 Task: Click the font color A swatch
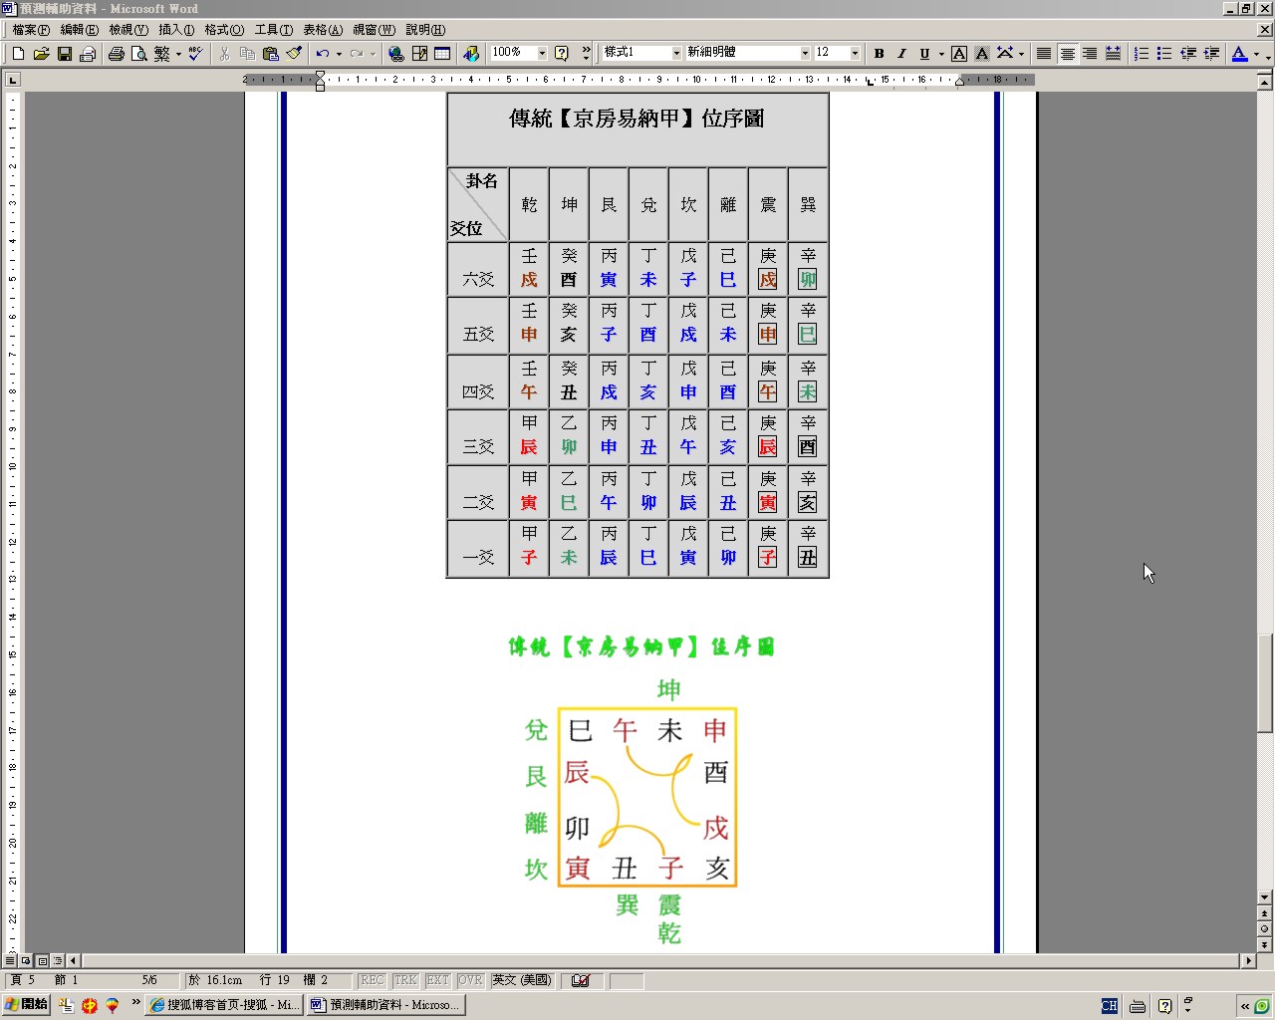(1239, 54)
